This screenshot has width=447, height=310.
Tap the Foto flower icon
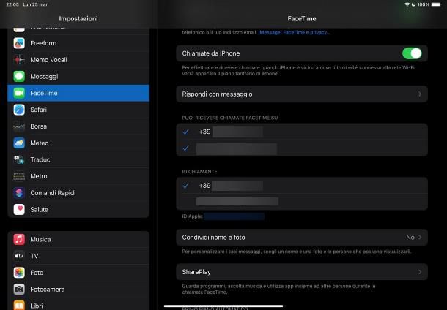[x=19, y=273]
